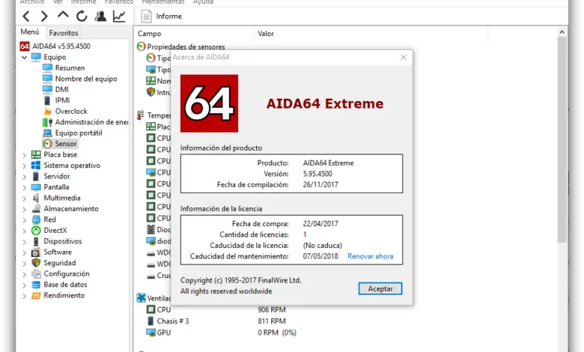
Task: Click Aceptar in the About dialog
Action: [x=380, y=288]
